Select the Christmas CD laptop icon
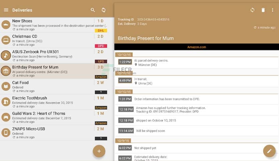 point(6,40)
